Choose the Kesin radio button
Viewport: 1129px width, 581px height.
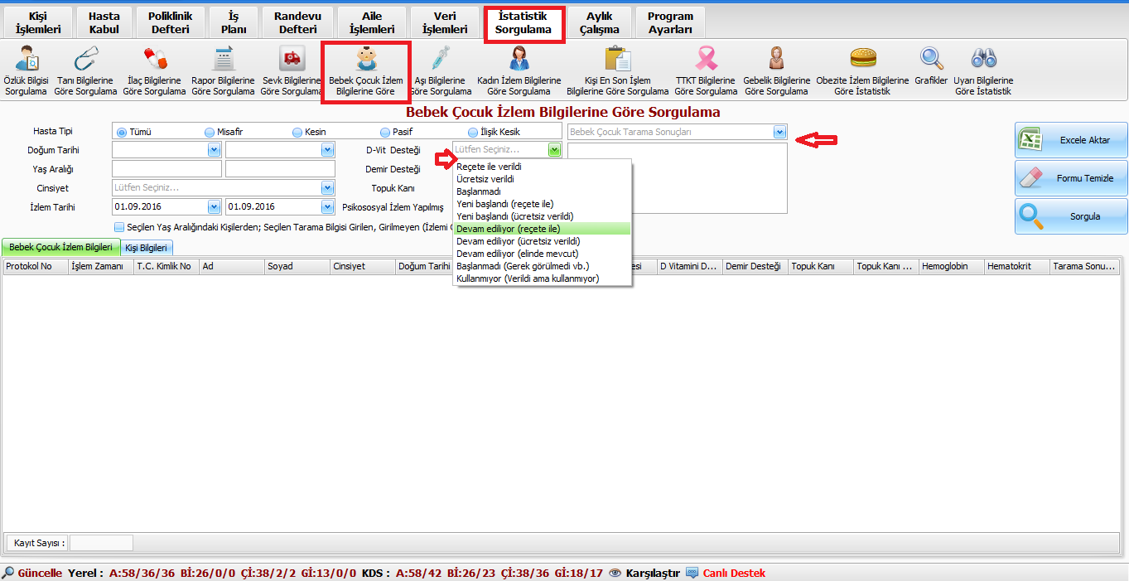pyautogui.click(x=297, y=133)
